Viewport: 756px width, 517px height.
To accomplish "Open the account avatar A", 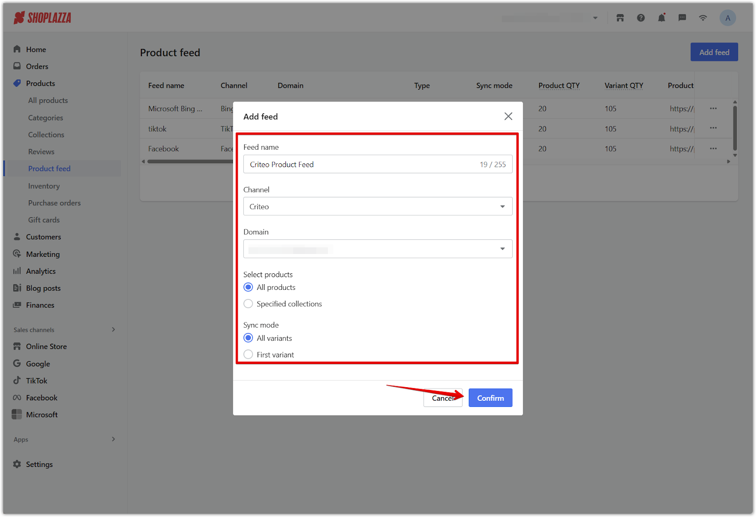I will point(728,18).
